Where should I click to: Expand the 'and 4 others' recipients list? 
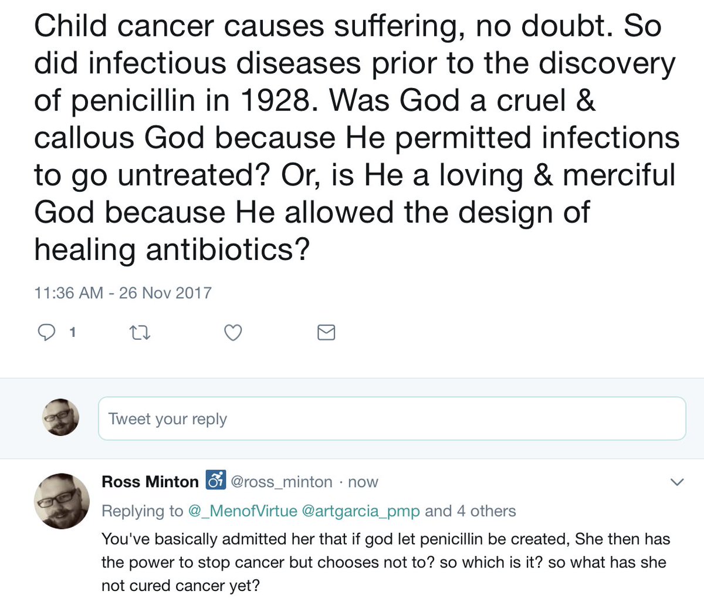tap(471, 511)
